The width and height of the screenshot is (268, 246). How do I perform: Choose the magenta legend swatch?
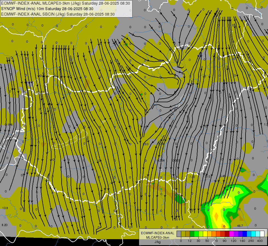pos(232,234)
